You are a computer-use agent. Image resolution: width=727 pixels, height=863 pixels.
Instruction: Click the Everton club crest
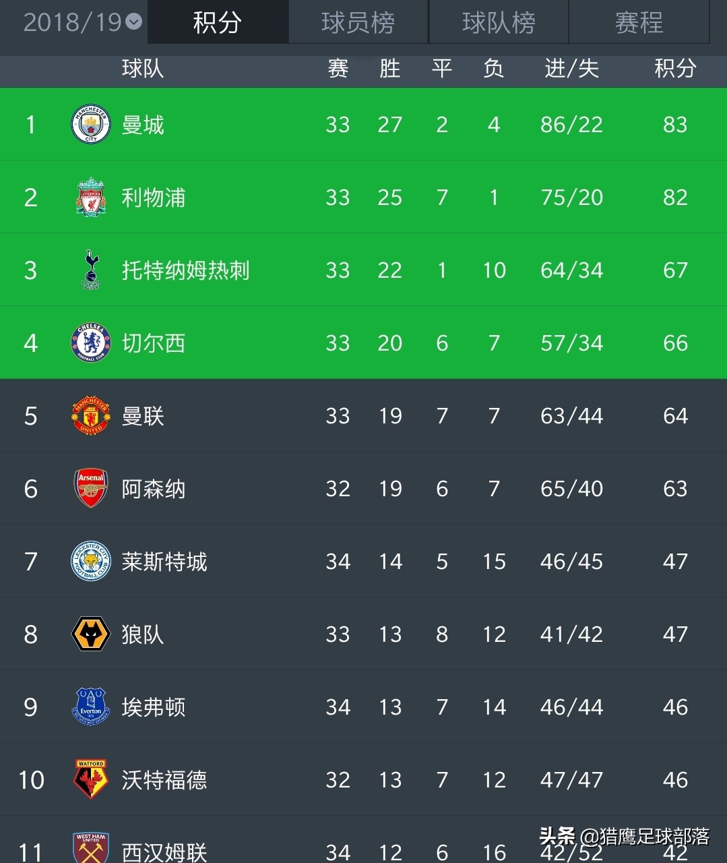pyautogui.click(x=90, y=707)
